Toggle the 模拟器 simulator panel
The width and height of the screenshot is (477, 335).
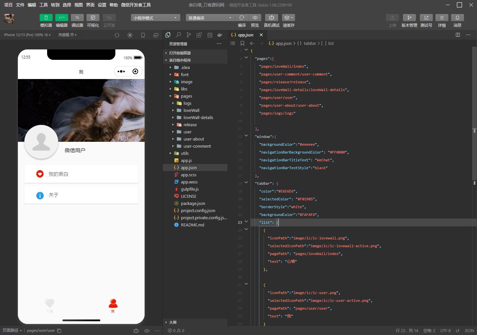(x=46, y=18)
